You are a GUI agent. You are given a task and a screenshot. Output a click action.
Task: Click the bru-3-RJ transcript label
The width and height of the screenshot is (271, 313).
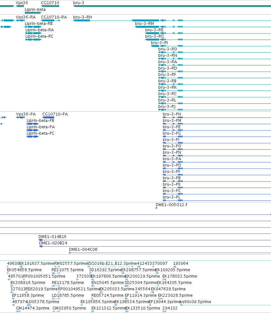tap(167, 107)
